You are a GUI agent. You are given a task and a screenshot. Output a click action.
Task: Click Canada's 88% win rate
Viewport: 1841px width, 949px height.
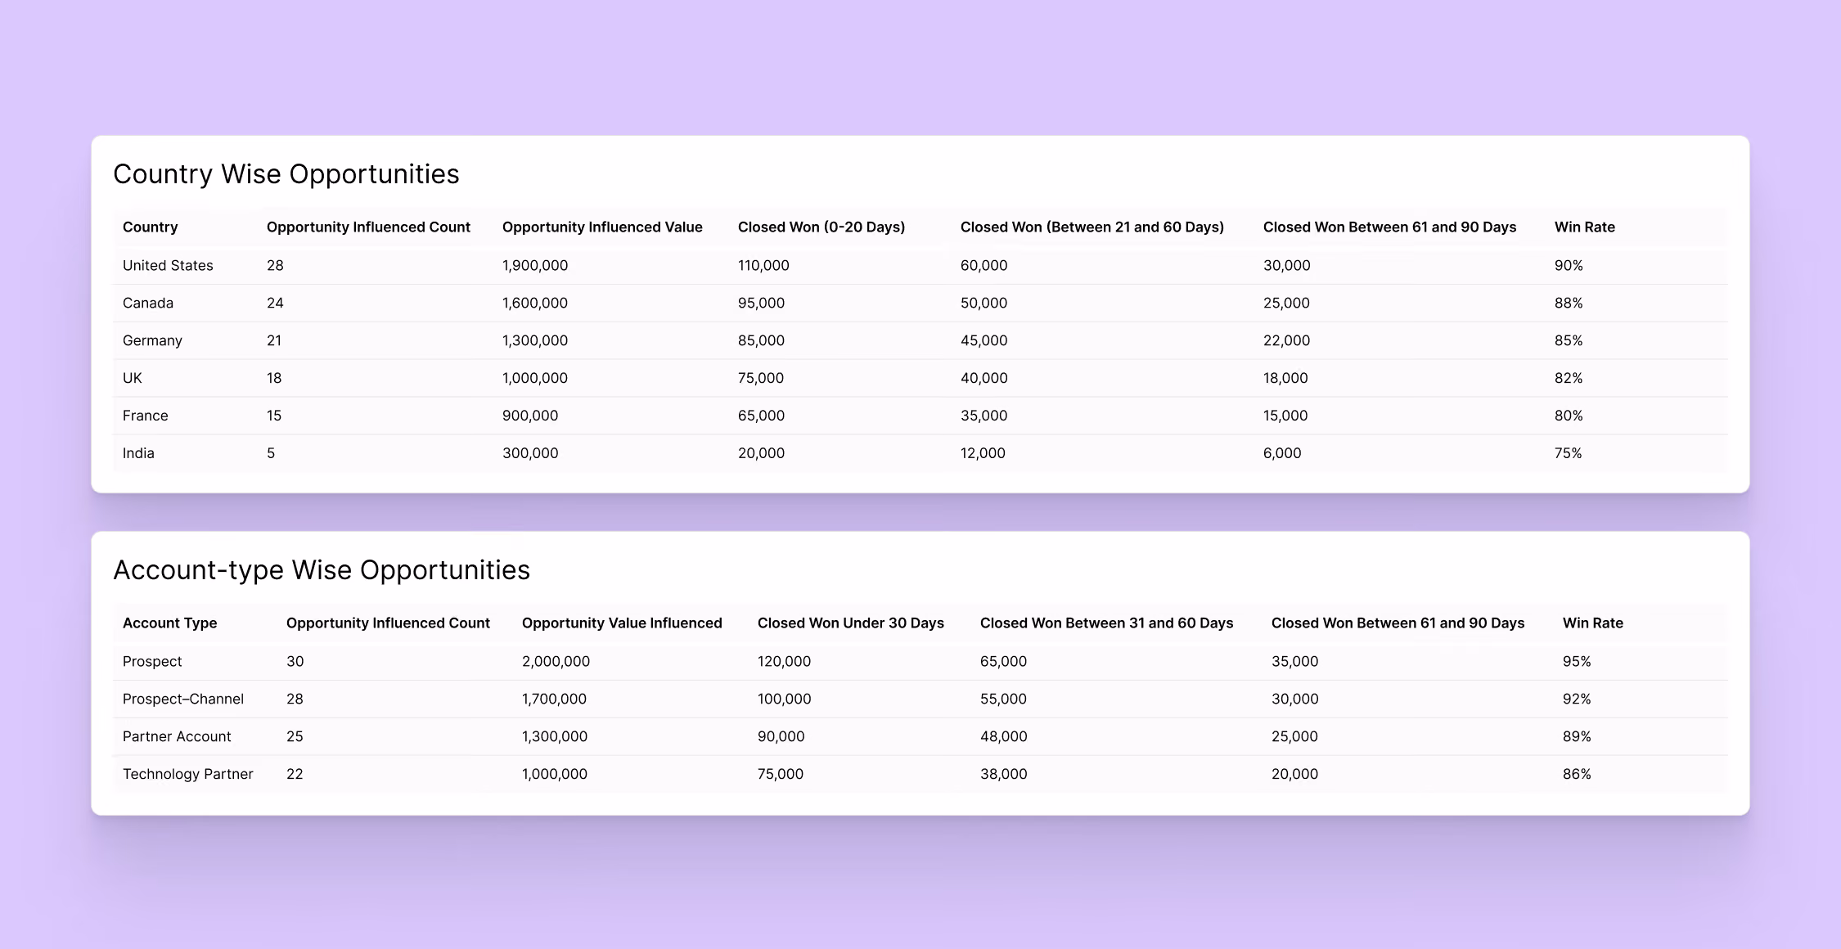point(1569,304)
